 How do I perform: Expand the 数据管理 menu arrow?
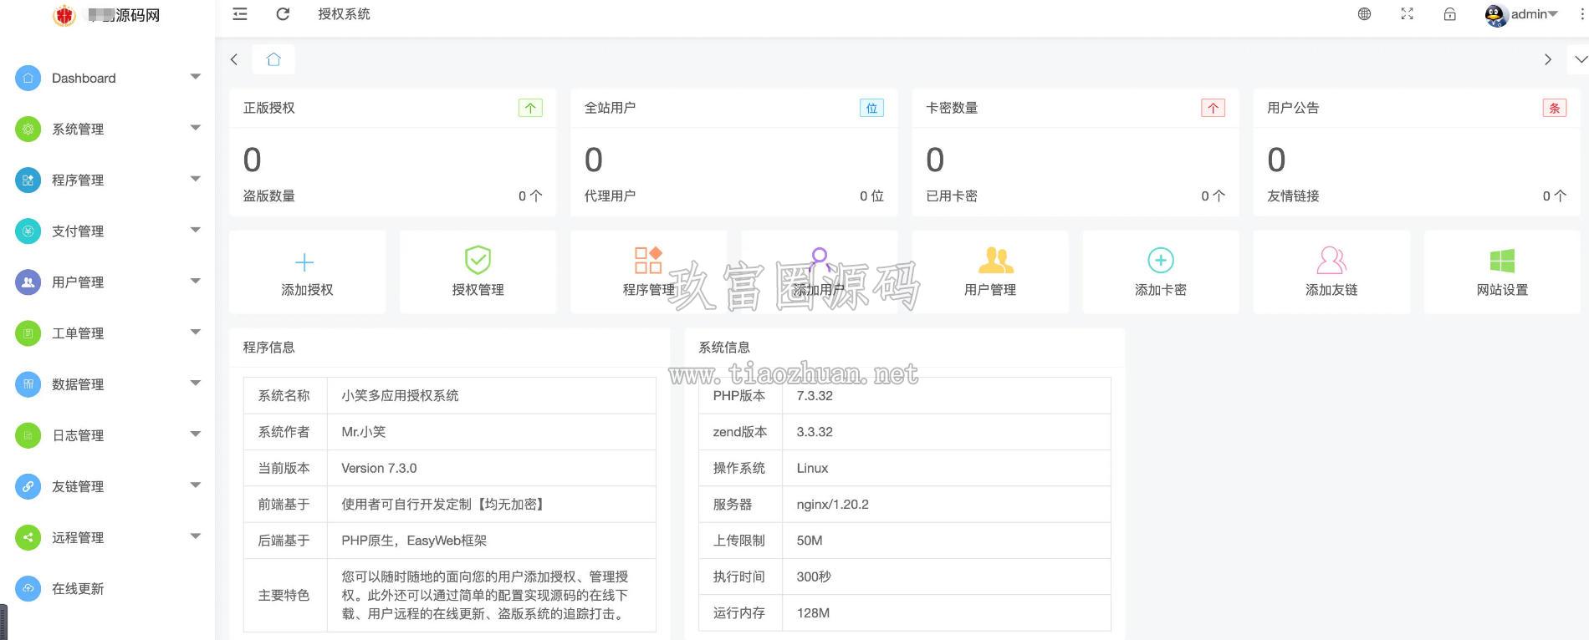click(x=195, y=383)
